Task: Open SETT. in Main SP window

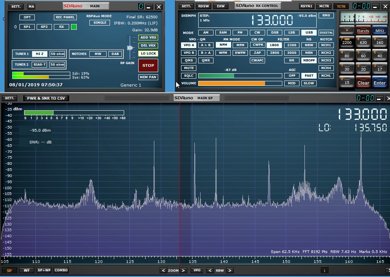Action: (x=10, y=98)
